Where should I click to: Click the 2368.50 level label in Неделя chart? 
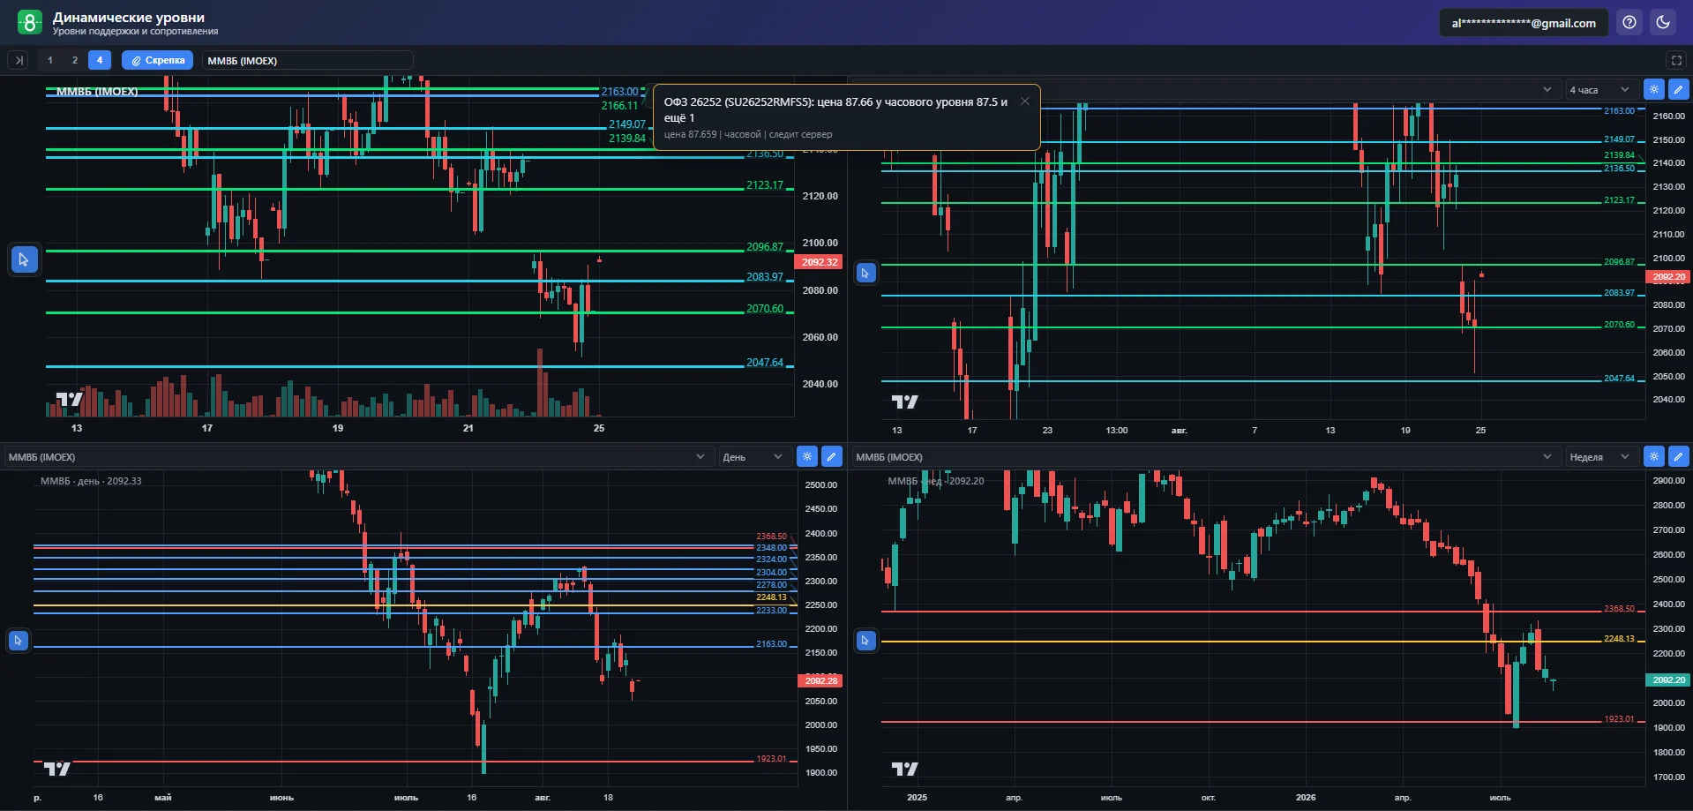pyautogui.click(x=1619, y=609)
